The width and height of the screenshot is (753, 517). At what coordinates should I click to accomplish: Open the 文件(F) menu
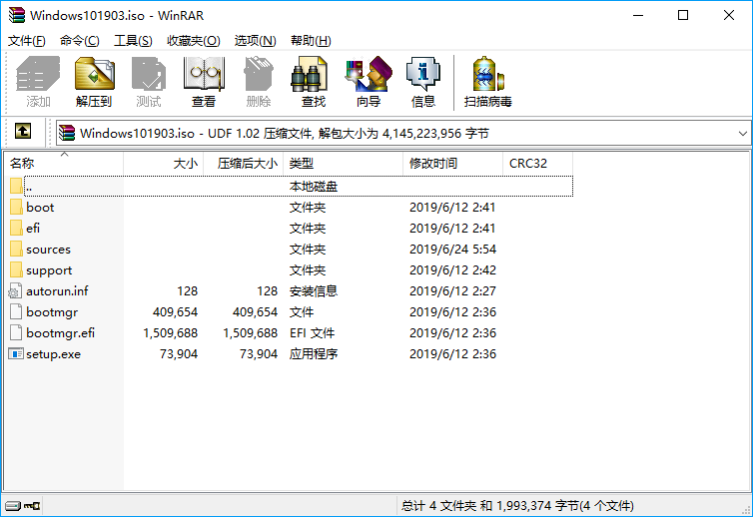click(x=26, y=41)
